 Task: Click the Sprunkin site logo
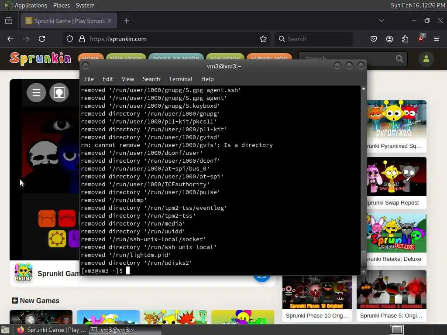coord(40,59)
